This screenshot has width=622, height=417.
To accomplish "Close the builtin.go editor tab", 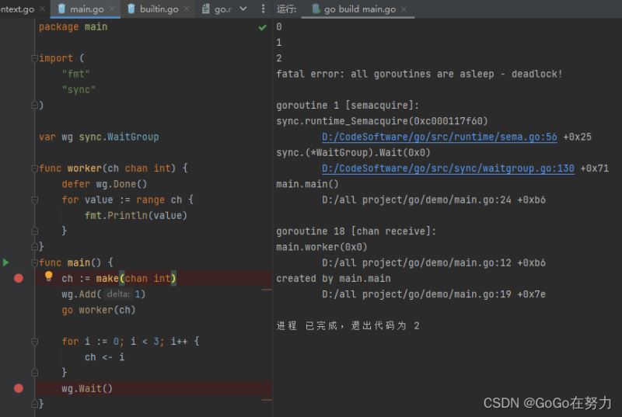I will click(x=187, y=9).
